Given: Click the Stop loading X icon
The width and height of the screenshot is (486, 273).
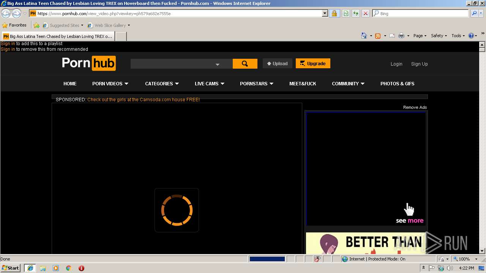Looking at the screenshot, I should tap(366, 13).
